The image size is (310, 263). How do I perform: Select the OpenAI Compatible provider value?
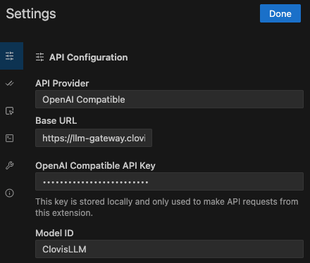coord(84,100)
